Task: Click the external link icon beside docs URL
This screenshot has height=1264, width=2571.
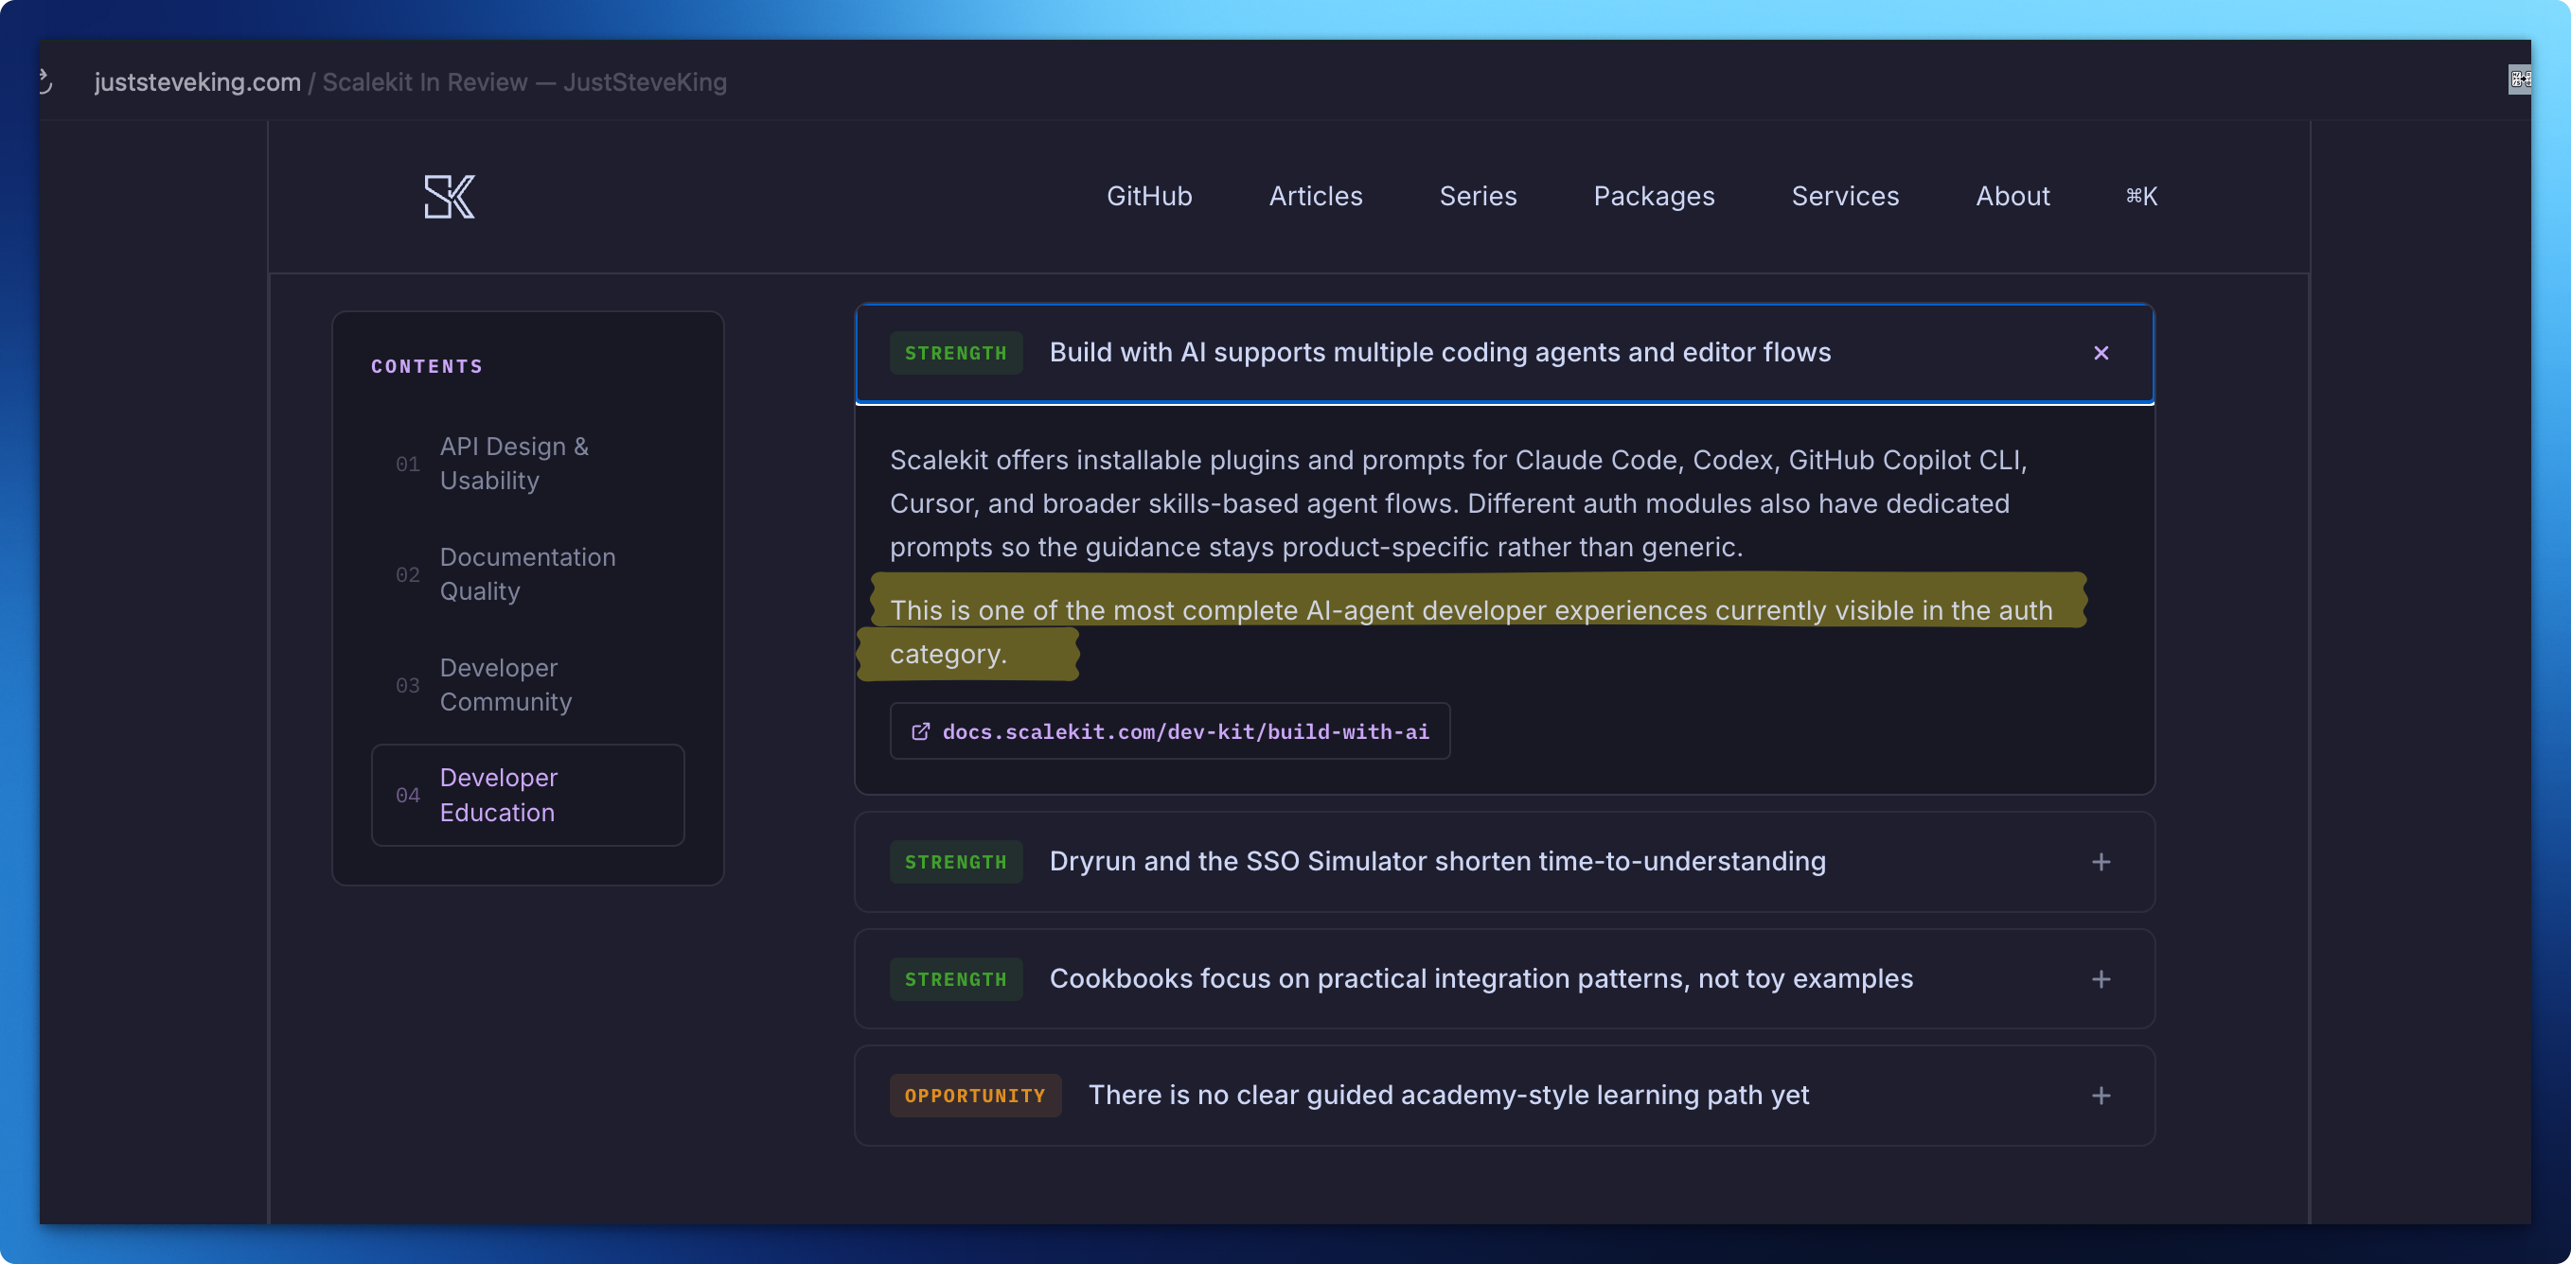Action: [920, 732]
